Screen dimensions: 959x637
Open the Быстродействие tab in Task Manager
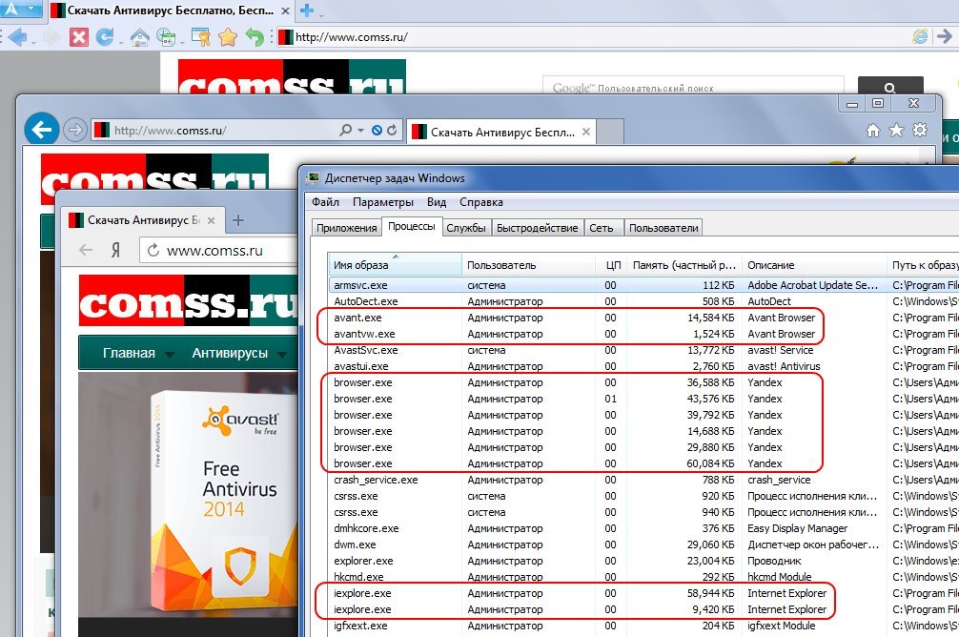click(538, 228)
